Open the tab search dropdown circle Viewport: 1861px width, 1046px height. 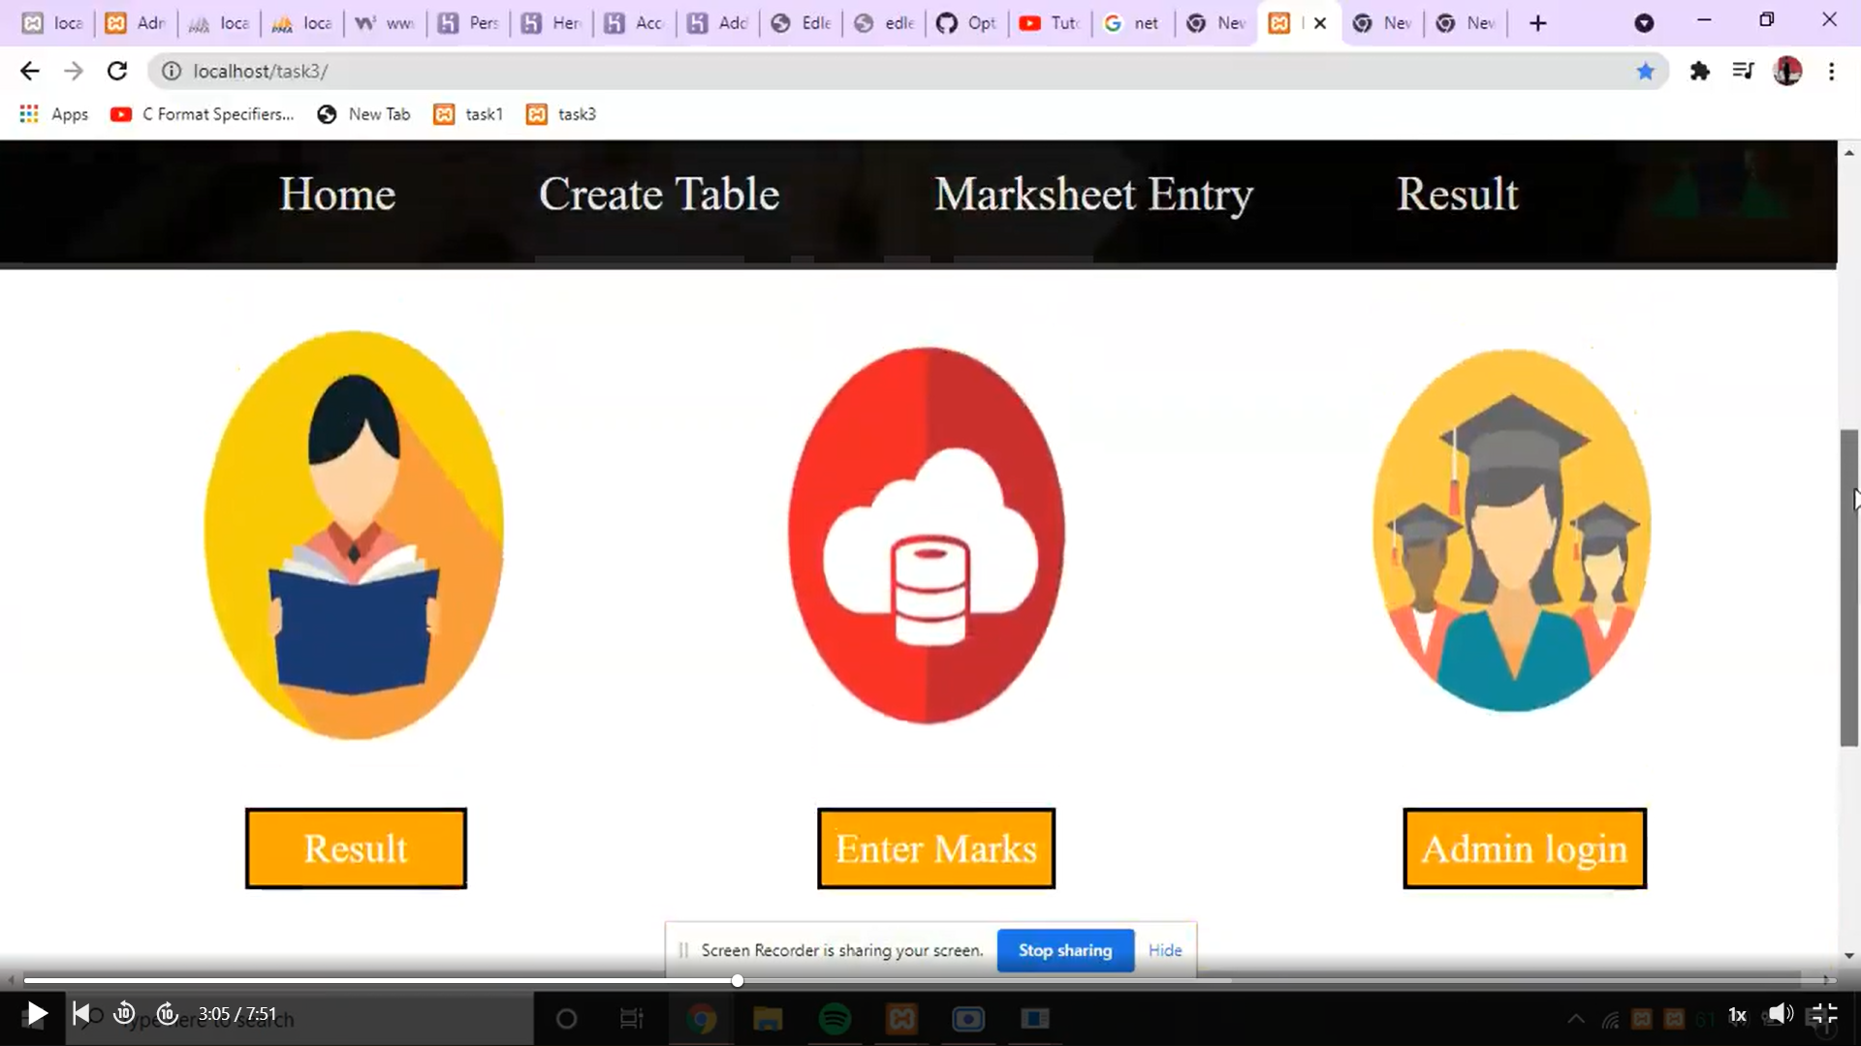pos(1644,23)
